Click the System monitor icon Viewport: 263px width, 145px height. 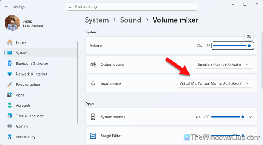tap(9, 53)
